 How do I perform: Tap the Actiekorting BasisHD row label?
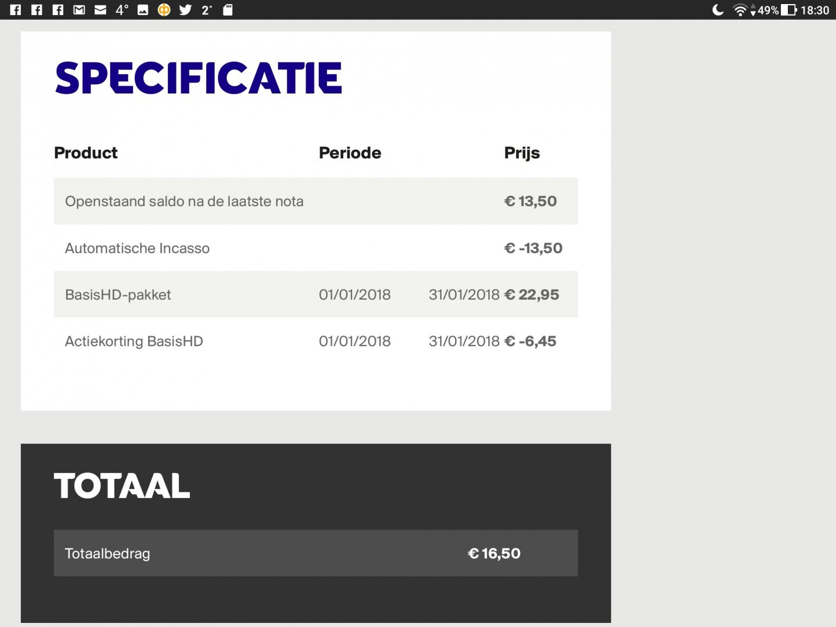(134, 341)
